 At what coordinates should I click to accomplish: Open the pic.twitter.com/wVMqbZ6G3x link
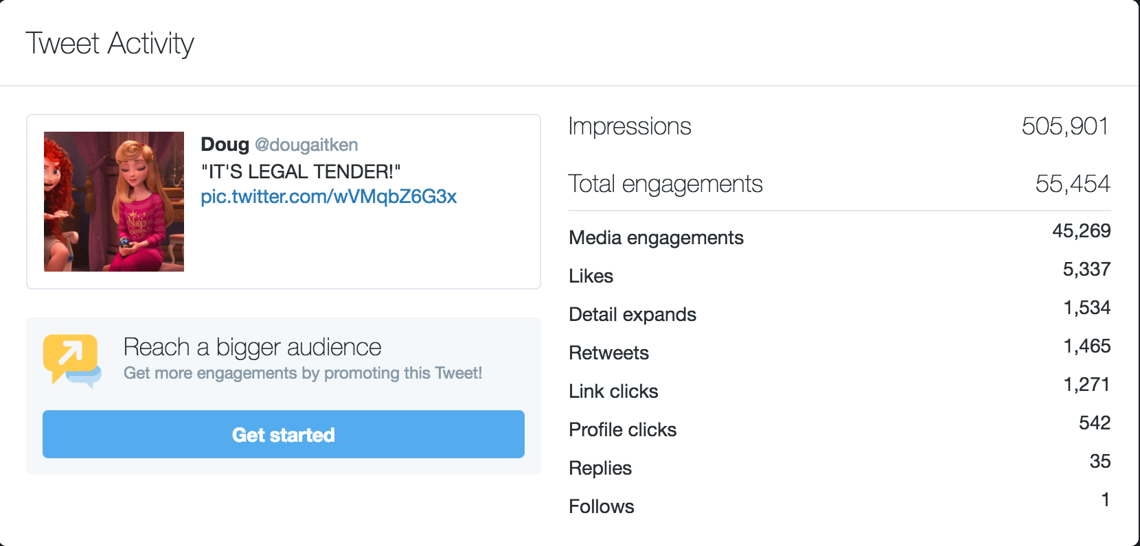[x=328, y=197]
